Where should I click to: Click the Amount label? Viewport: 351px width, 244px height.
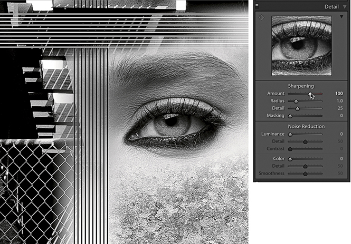pyautogui.click(x=276, y=94)
